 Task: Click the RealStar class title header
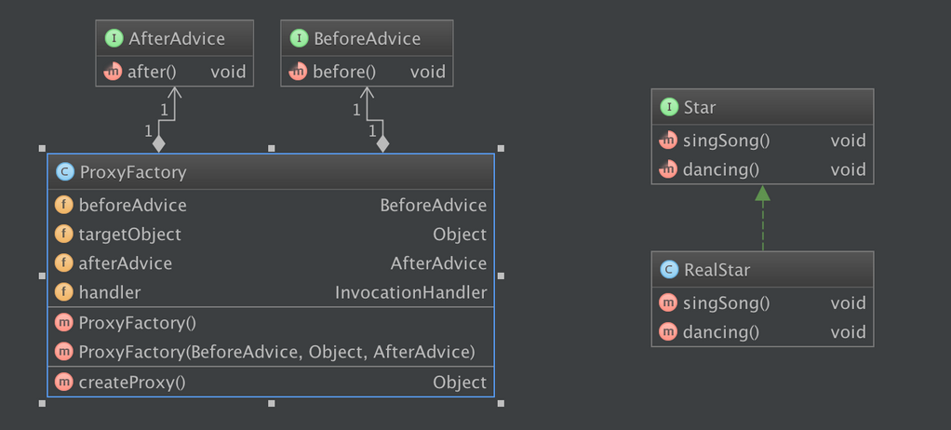click(762, 270)
